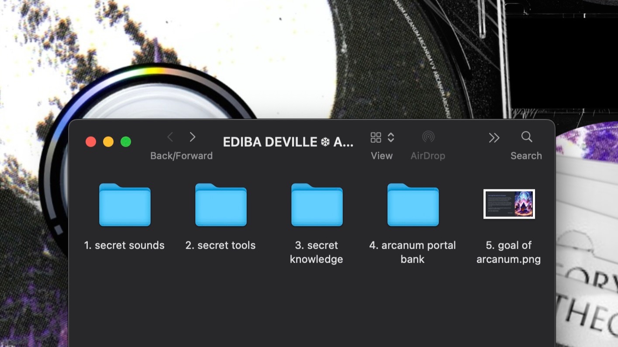Image resolution: width=618 pixels, height=347 pixels.
Task: Open the '1. secret sounds' folder icon
Action: pyautogui.click(x=124, y=205)
